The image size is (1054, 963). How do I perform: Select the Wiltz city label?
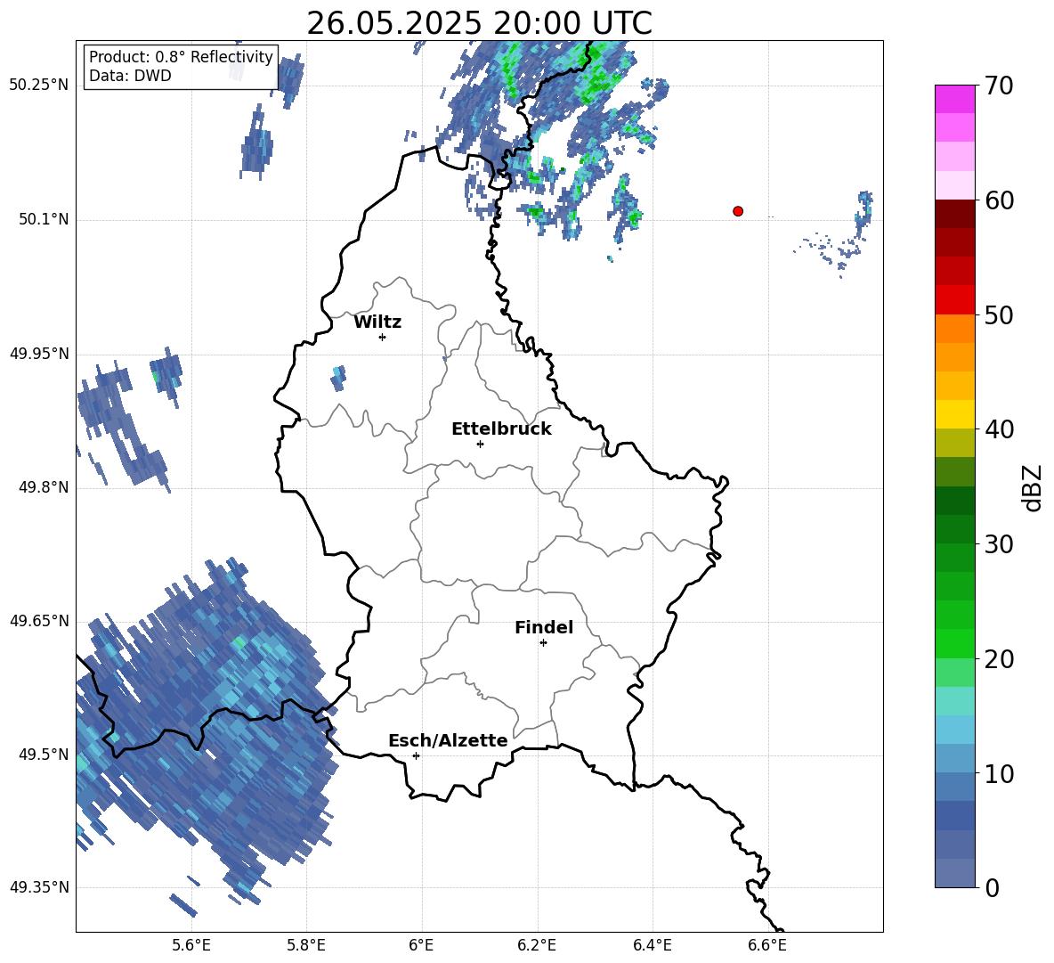click(x=377, y=322)
